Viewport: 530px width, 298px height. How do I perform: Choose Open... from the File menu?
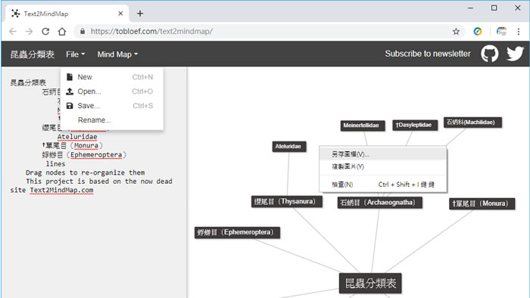coord(112,92)
